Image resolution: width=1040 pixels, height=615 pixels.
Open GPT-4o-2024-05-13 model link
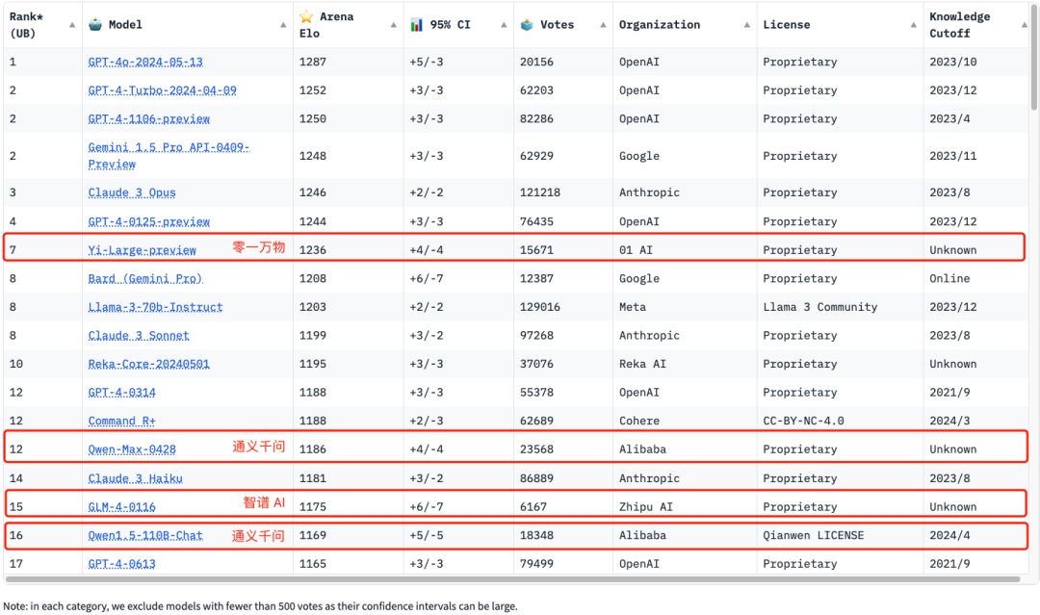click(145, 62)
